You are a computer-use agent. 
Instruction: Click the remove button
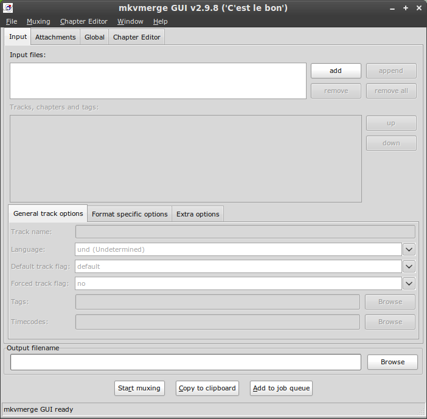coord(336,91)
